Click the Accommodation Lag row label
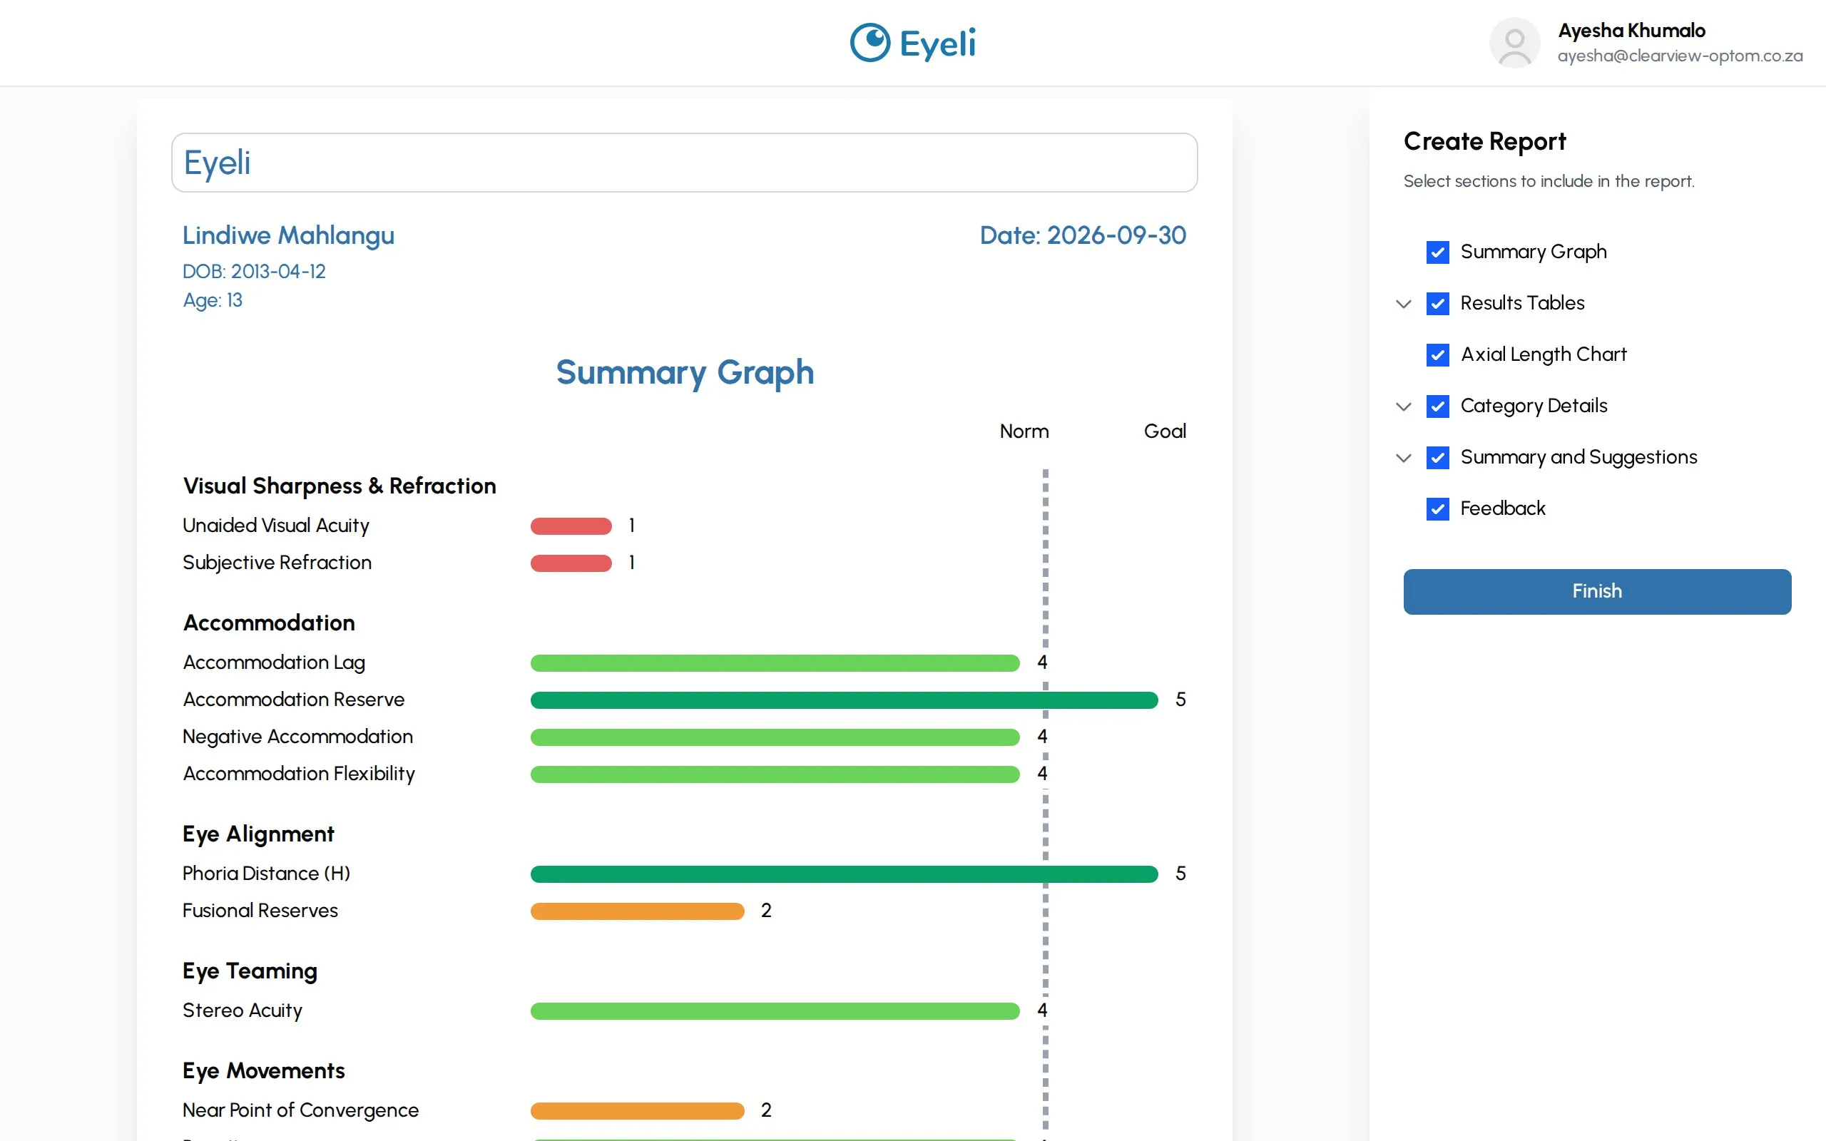This screenshot has height=1141, width=1826. point(274,662)
